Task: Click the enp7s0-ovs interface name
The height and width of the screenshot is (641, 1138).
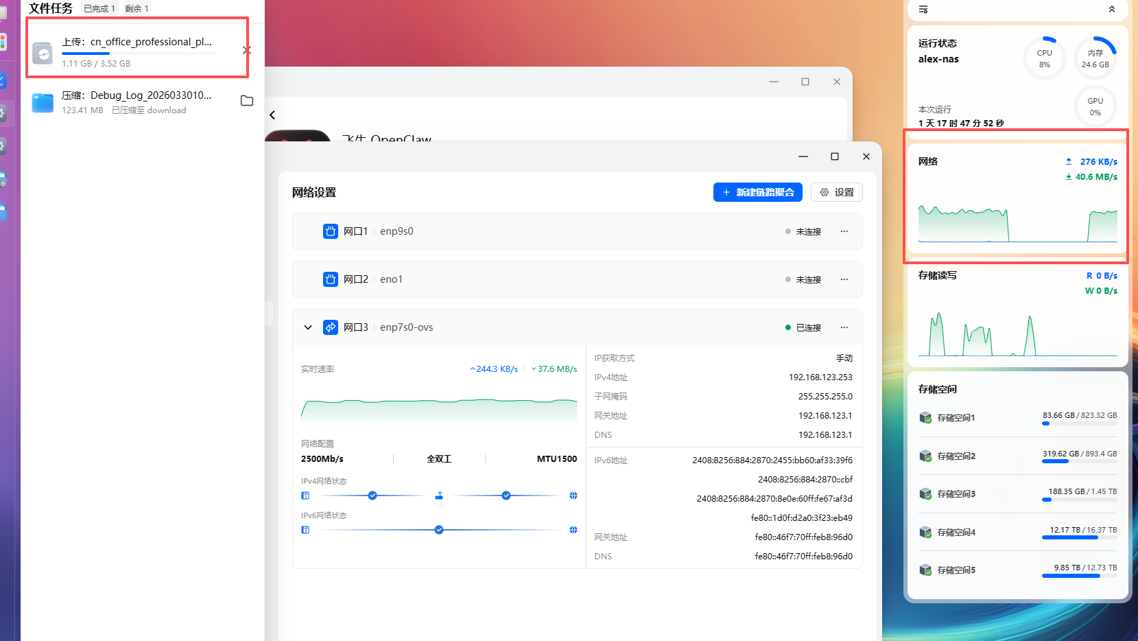Action: 407,327
